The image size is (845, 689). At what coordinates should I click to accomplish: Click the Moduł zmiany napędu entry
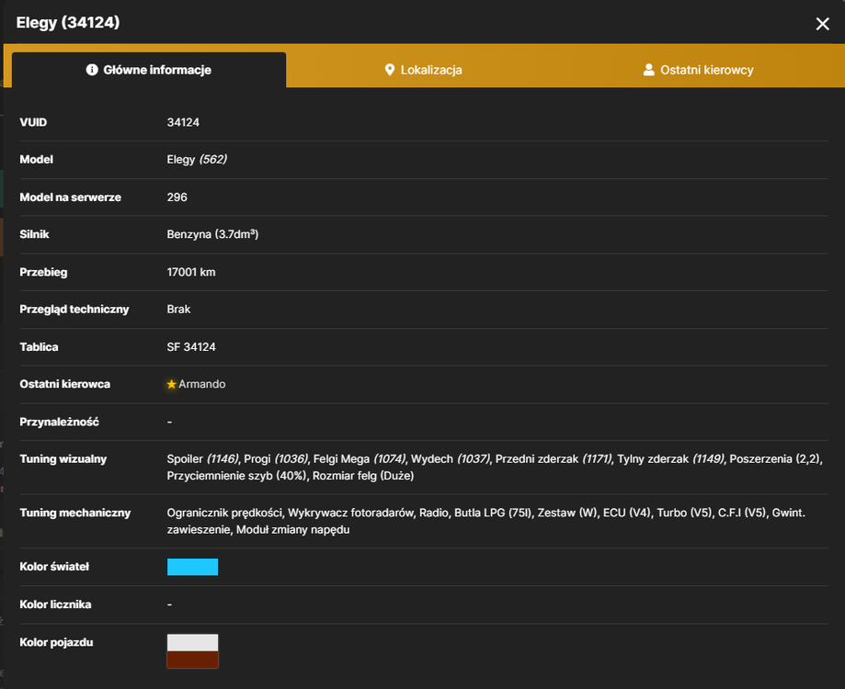(292, 530)
